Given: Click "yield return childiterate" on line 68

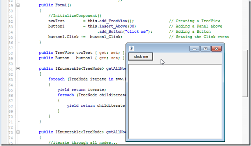Looking at the screenshot, I should pos(96,106).
